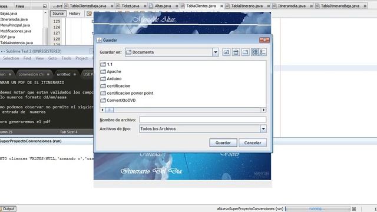The width and height of the screenshot is (377, 212).
Task: Switch Guardar dialog to list view
Action: pyautogui.click(x=255, y=52)
